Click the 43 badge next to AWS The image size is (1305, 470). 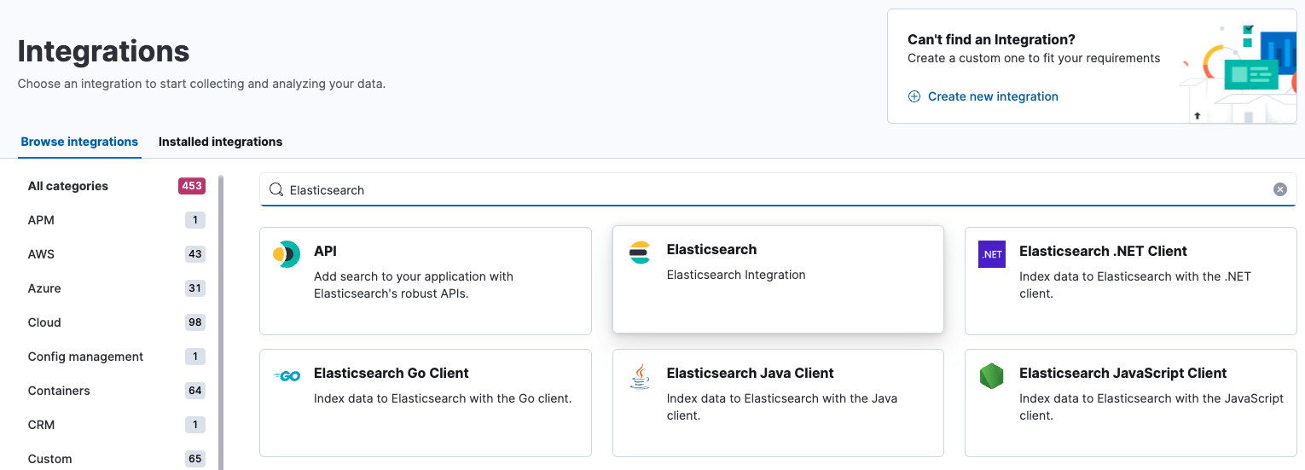click(x=195, y=254)
